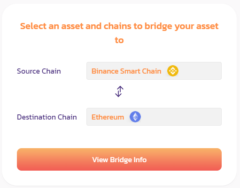Viewport: 240px width, 188px height.
Task: Open the Source Chain dropdown
Action: pyautogui.click(x=154, y=71)
